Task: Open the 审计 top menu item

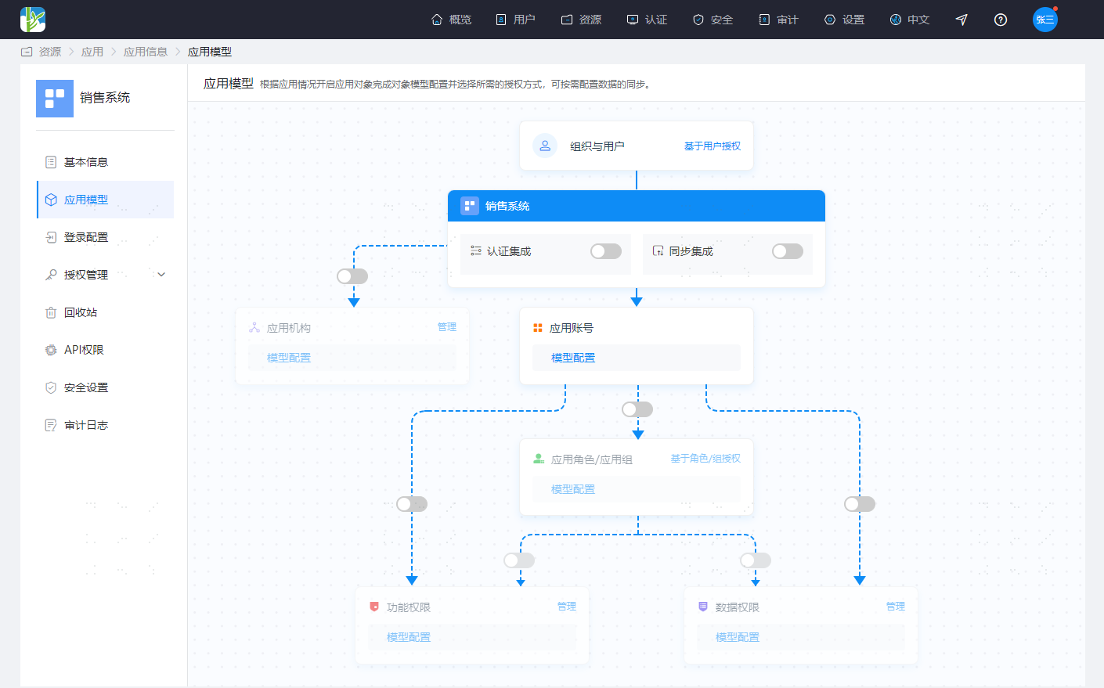Action: click(x=778, y=20)
